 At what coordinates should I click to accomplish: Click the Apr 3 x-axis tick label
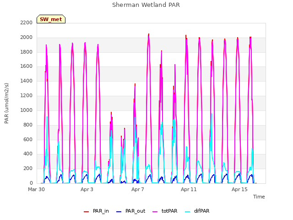87,189
